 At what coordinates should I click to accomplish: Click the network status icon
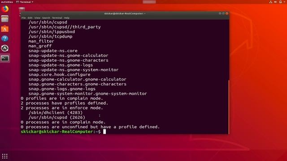271,2
